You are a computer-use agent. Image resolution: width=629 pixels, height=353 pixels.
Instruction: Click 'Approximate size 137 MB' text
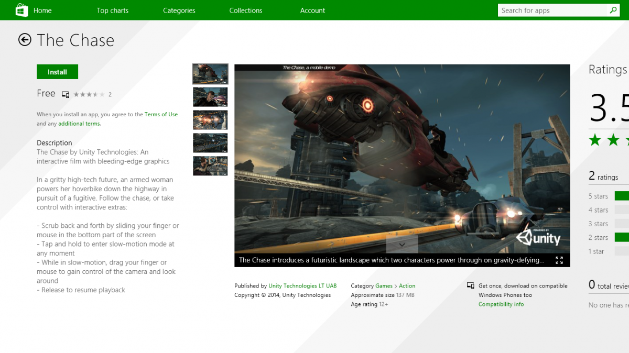click(383, 295)
